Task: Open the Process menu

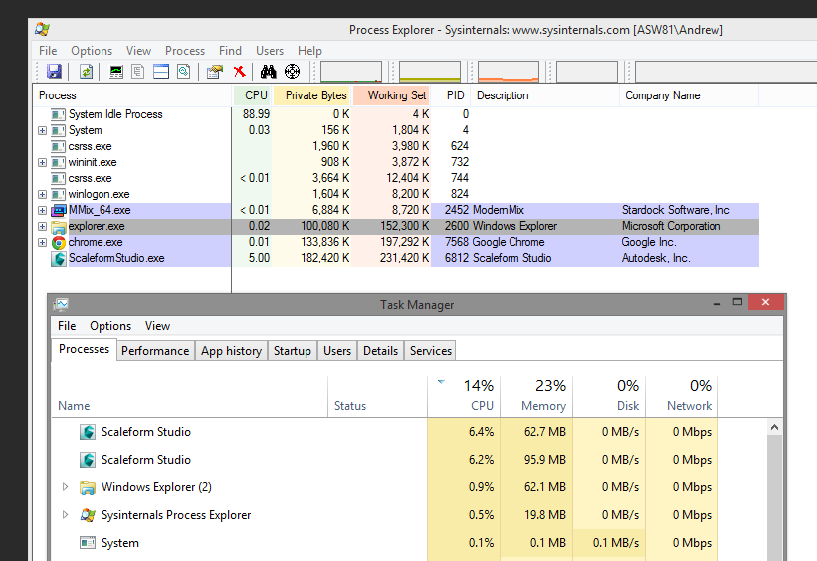Action: click(185, 51)
